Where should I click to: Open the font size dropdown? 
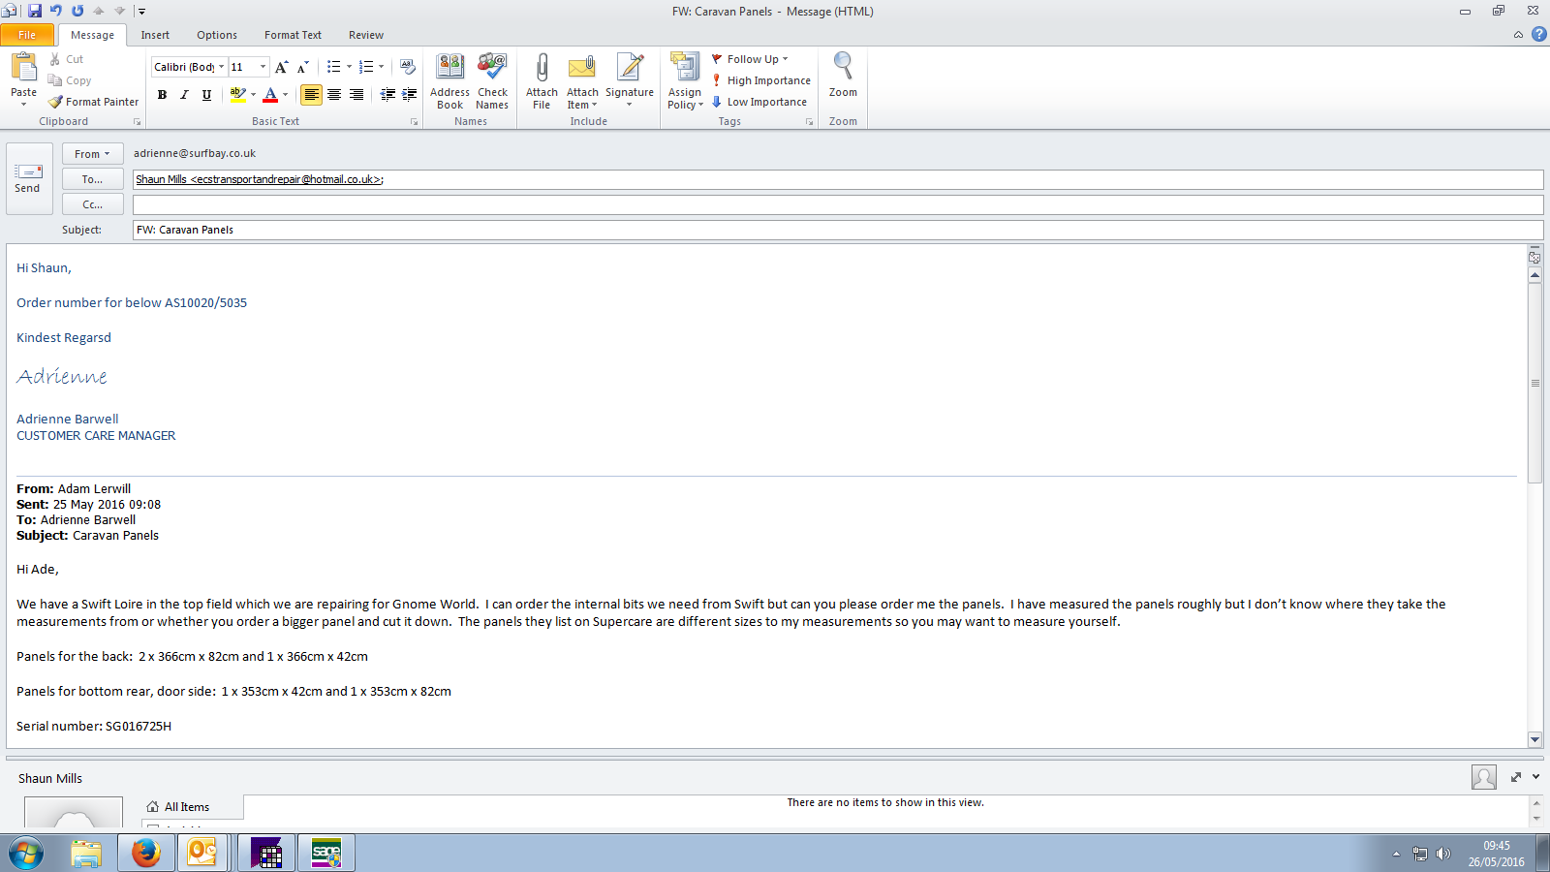click(x=263, y=67)
